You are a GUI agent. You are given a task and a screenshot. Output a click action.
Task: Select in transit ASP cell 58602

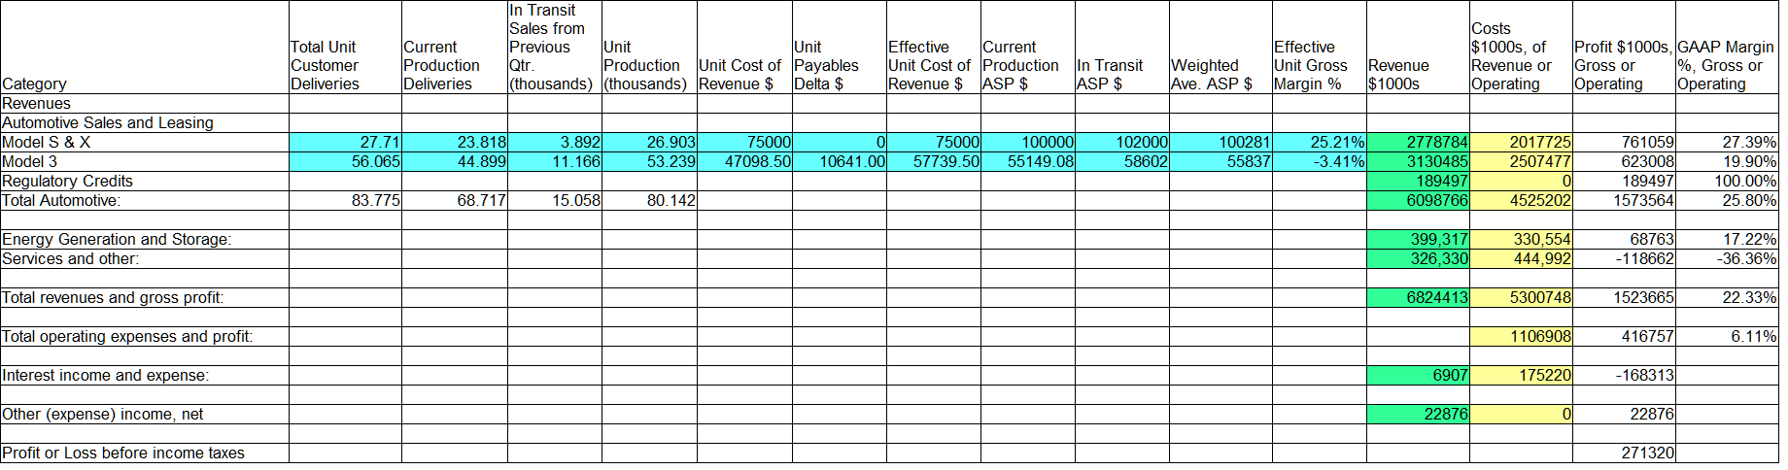[x=1122, y=162]
